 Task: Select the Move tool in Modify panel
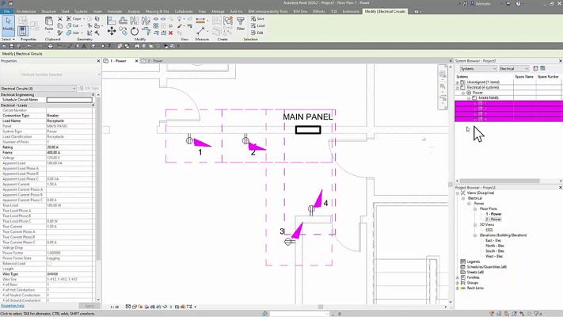click(112, 31)
